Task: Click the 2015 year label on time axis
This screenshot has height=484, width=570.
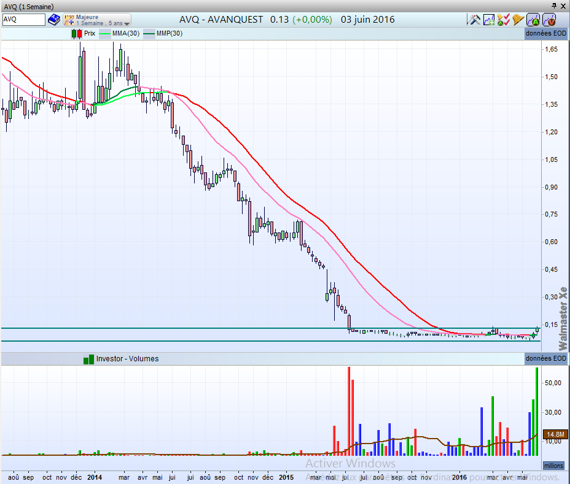Action: (286, 477)
